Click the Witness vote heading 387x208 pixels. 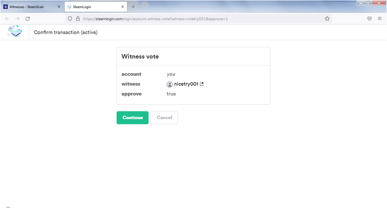pos(140,56)
